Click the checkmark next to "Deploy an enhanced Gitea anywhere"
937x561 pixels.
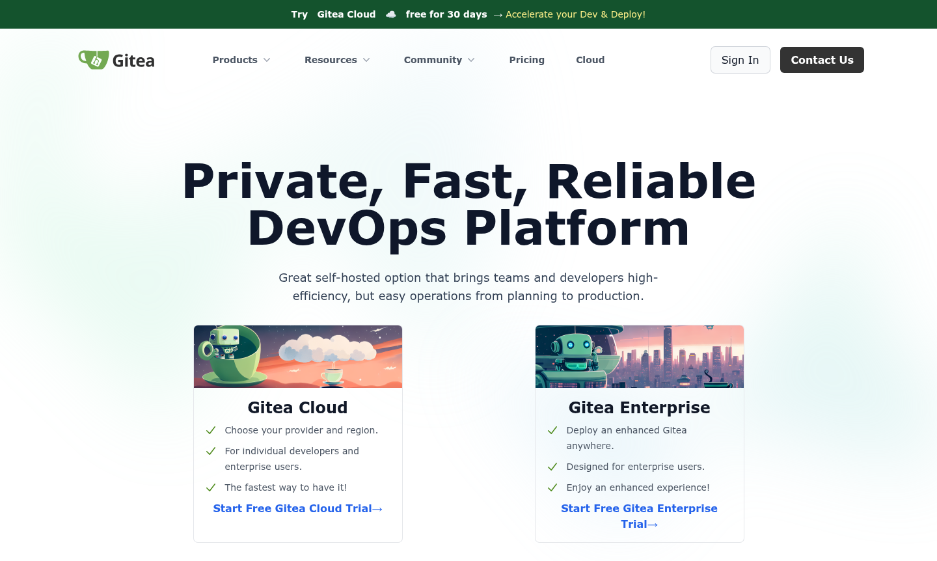[552, 430]
